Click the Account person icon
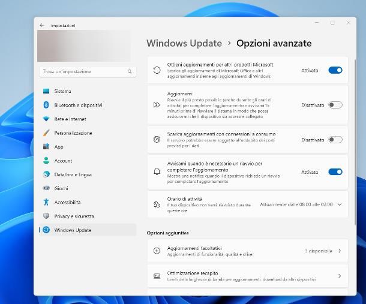 tap(46, 161)
